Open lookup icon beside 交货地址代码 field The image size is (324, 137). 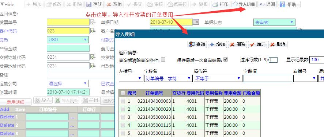point(93,57)
